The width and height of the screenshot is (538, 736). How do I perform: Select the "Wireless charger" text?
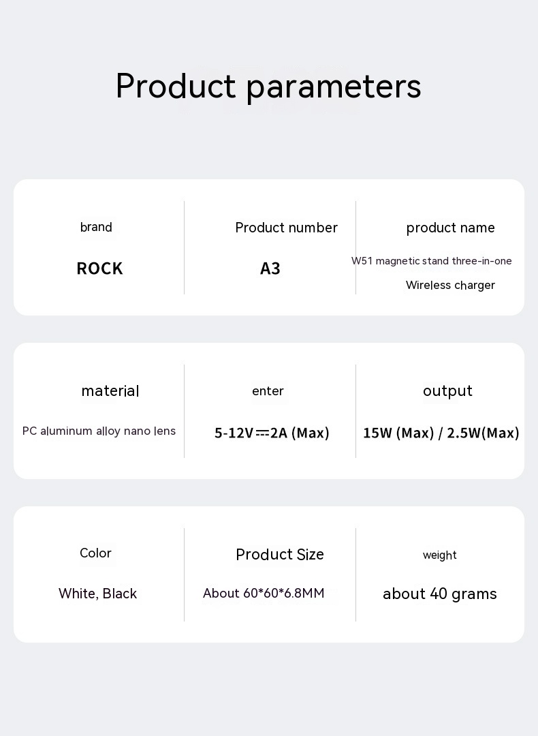pos(450,286)
